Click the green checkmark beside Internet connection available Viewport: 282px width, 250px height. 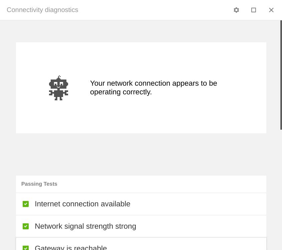pos(26,204)
